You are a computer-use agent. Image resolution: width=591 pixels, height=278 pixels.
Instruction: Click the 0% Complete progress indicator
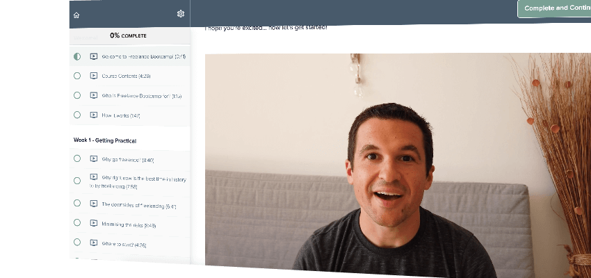point(129,35)
